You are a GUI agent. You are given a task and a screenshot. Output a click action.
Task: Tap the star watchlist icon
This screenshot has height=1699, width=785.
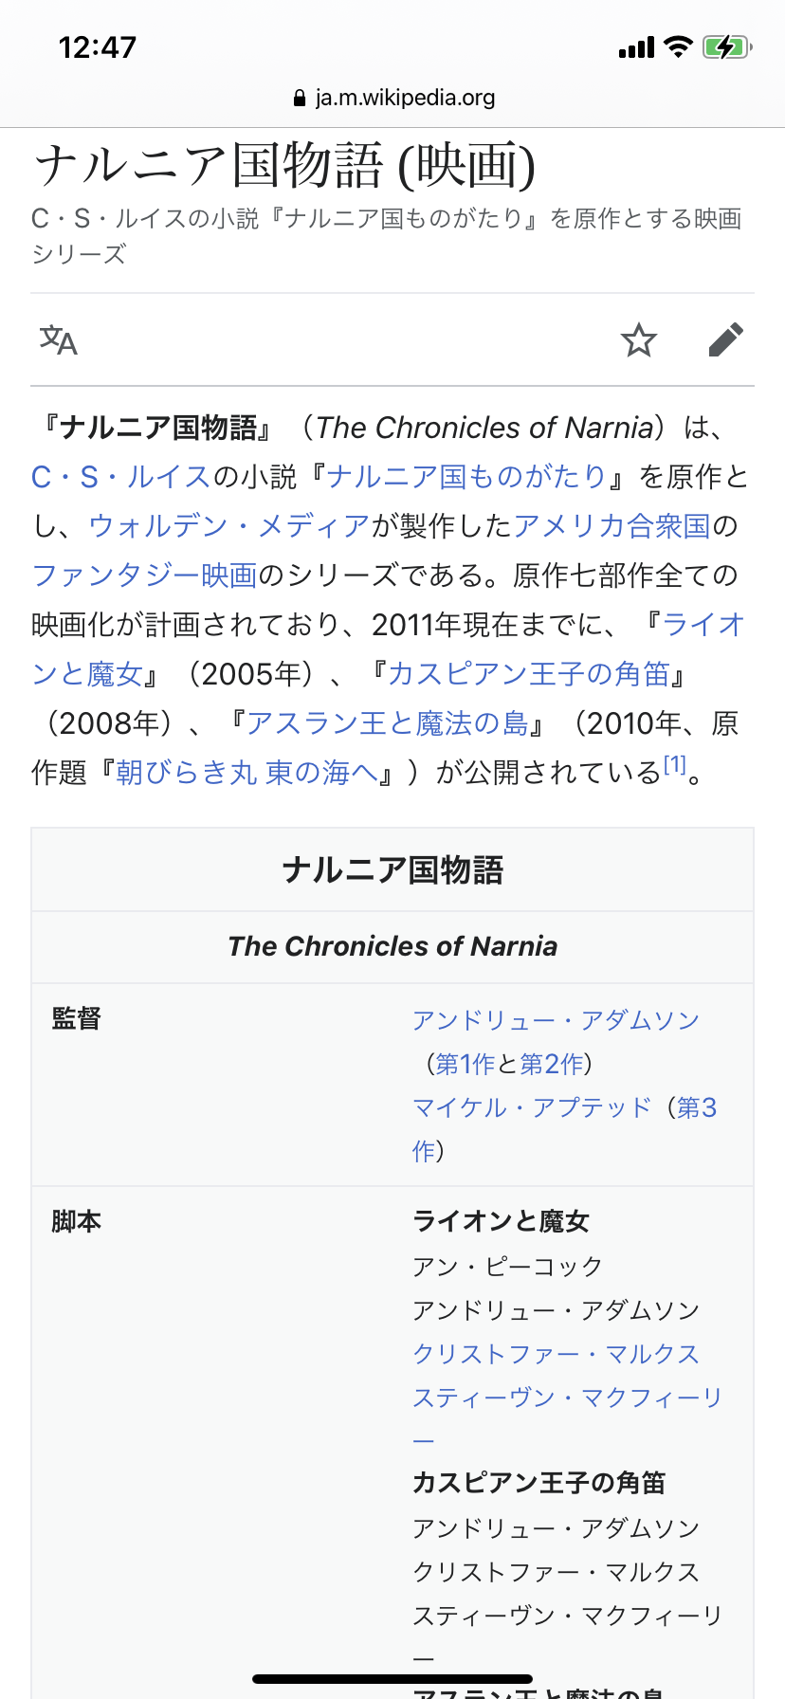click(x=639, y=339)
